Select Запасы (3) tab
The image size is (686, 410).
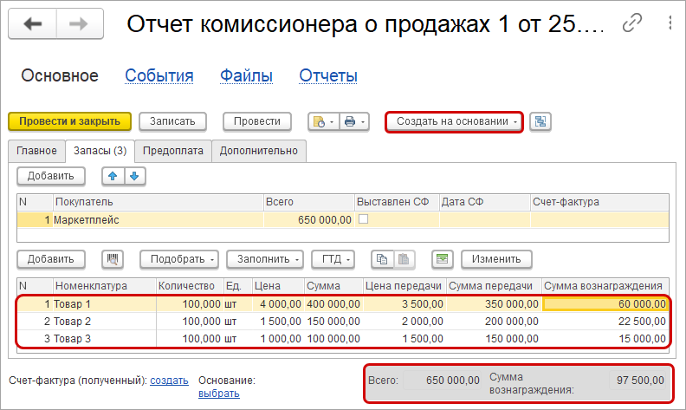click(x=100, y=151)
